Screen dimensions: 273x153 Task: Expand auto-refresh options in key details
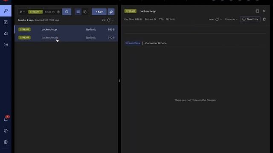221,20
